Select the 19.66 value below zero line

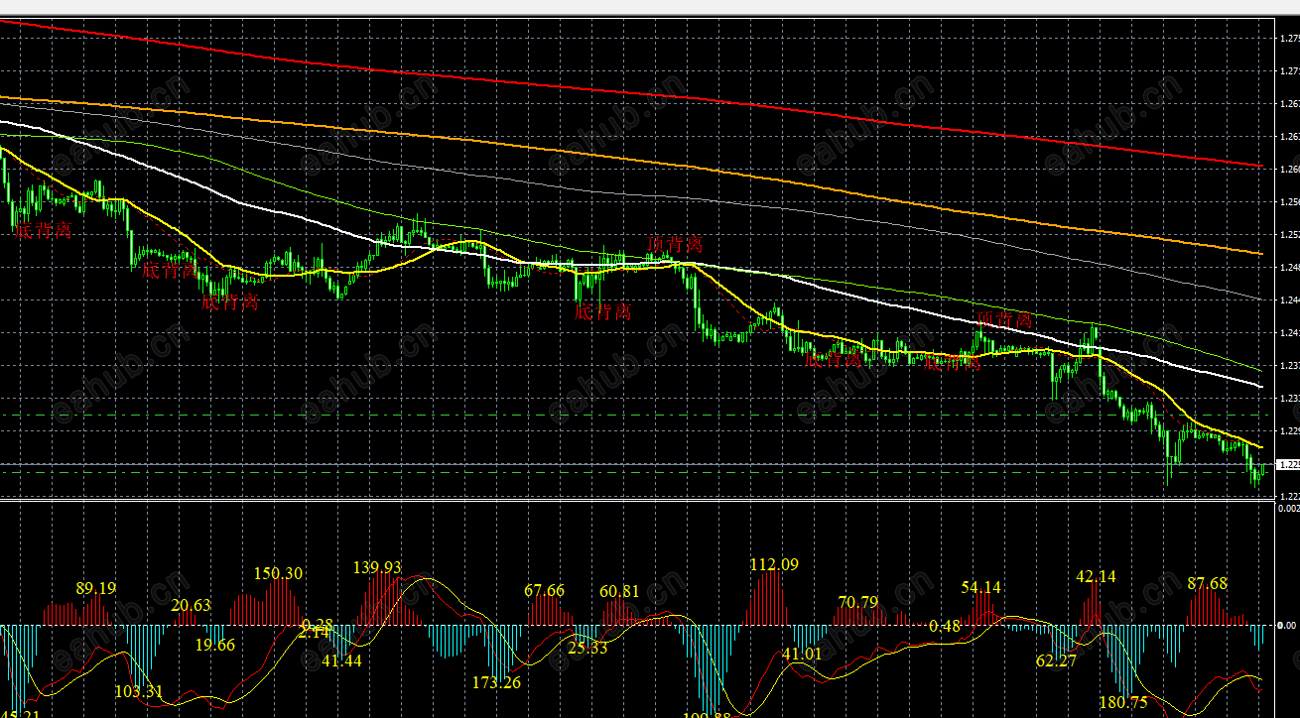(x=215, y=646)
